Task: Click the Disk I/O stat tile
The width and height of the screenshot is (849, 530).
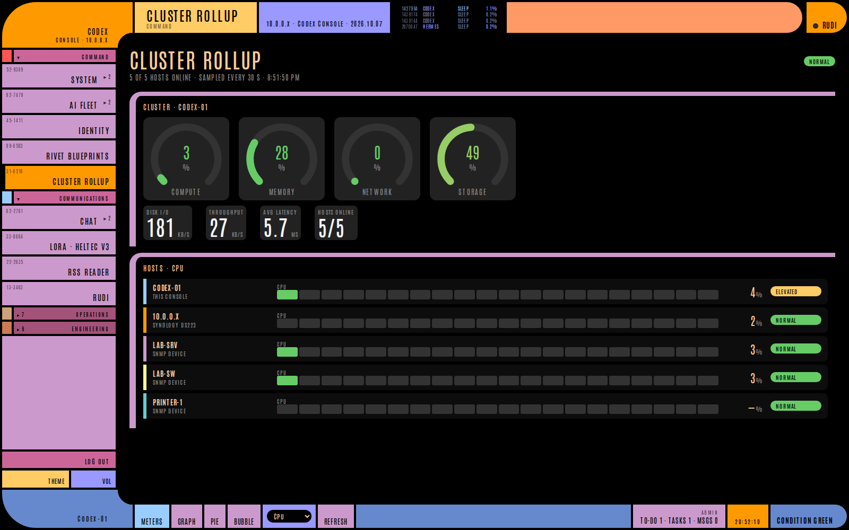Action: [x=168, y=223]
